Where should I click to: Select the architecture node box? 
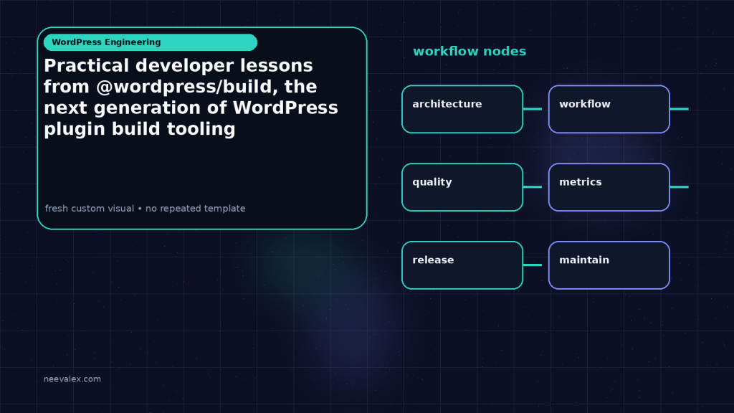tap(462, 109)
